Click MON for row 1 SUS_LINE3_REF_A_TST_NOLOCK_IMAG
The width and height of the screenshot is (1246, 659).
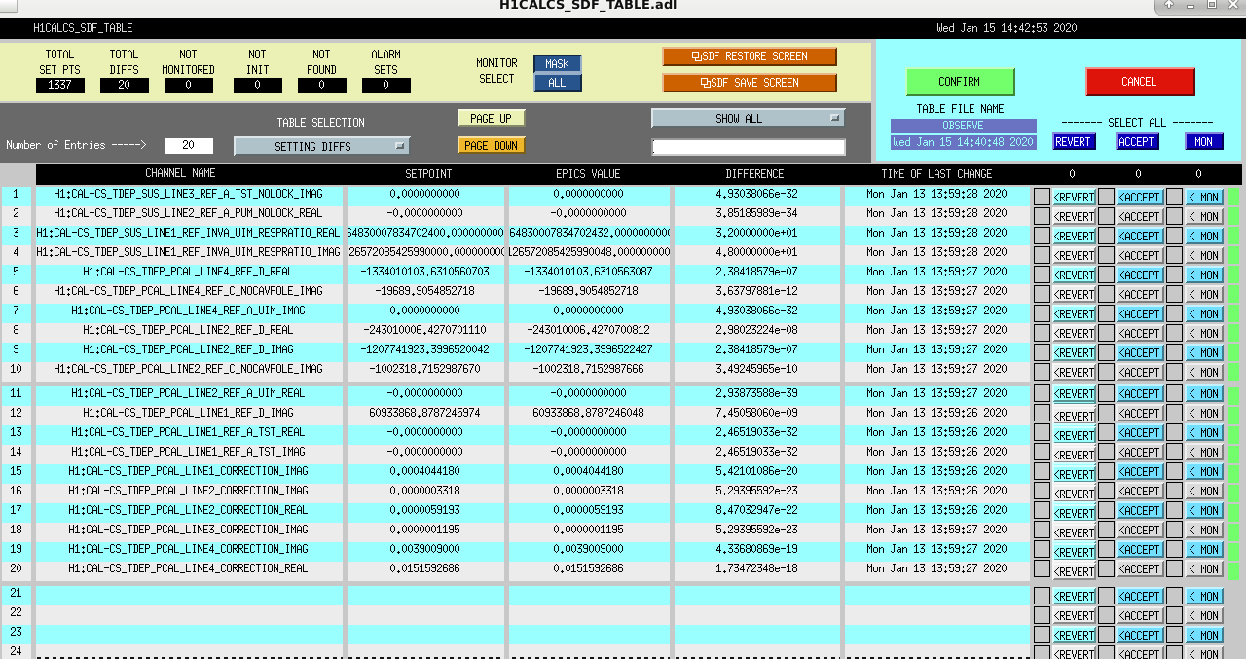1204,197
